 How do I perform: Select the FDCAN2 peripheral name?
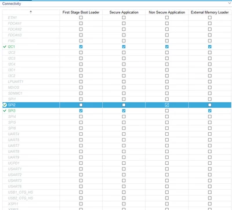[x=14, y=29]
